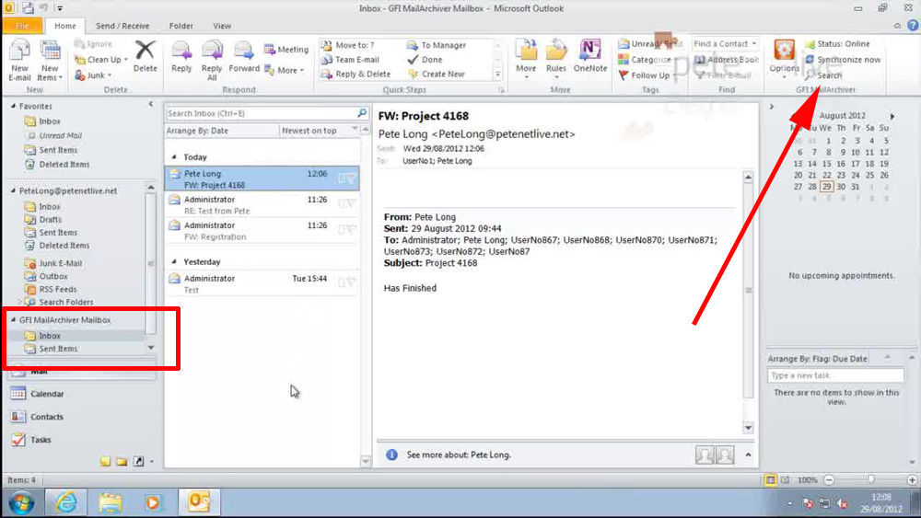Minimize the folder navigation pane
The image size is (921, 518).
click(x=151, y=104)
